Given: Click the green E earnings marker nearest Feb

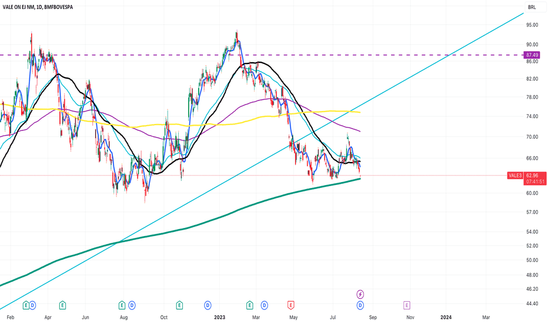Looking at the screenshot, I should pos(26,305).
